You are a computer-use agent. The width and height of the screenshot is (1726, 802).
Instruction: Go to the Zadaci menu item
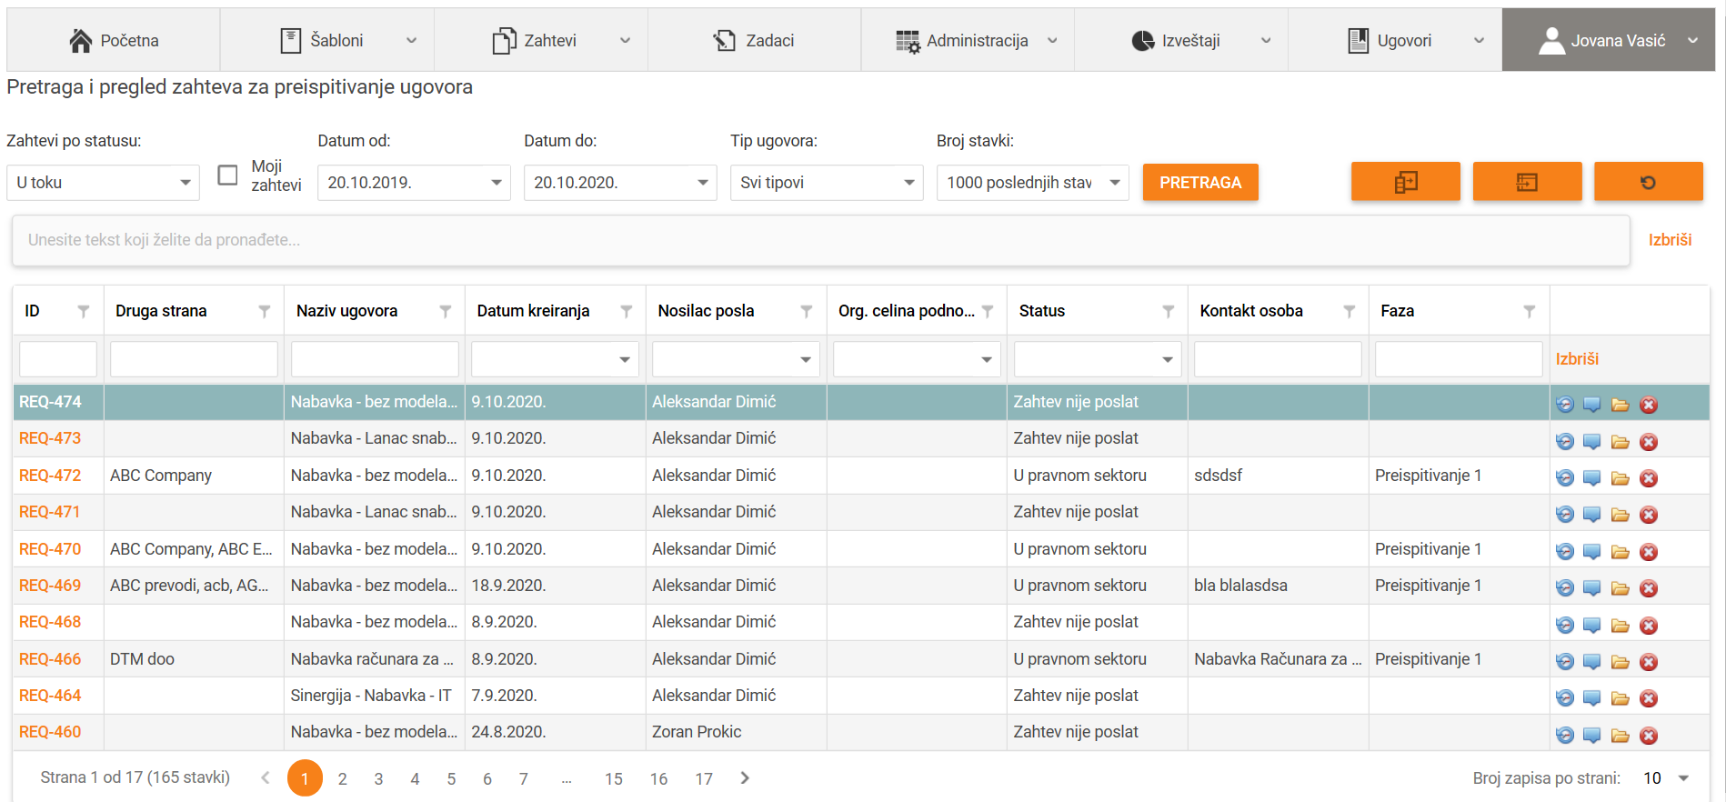(x=754, y=41)
